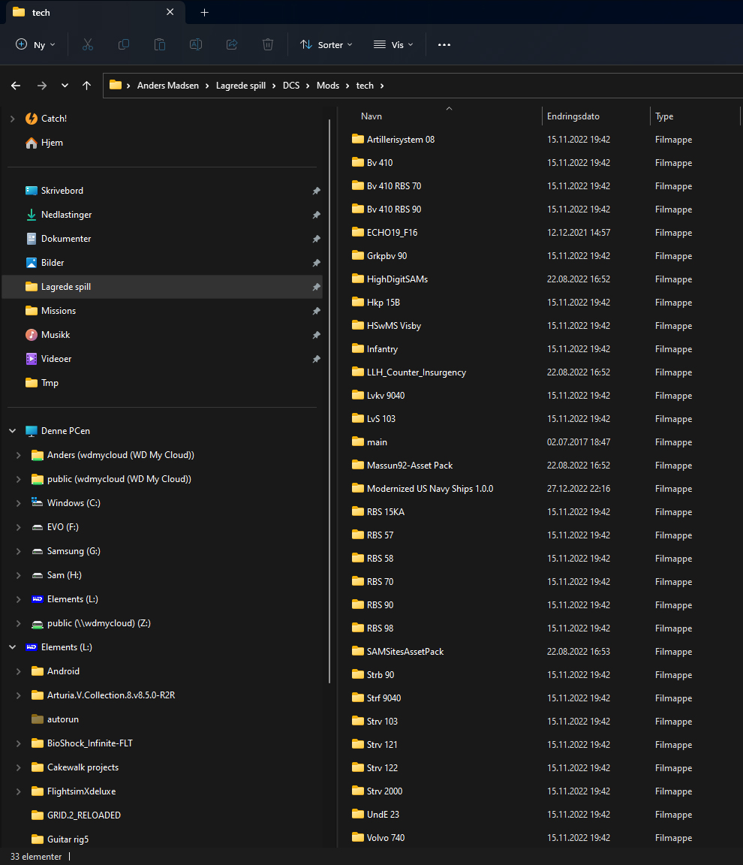Image resolution: width=743 pixels, height=865 pixels.
Task: Open the three-dot more options menu
Action: tap(444, 45)
